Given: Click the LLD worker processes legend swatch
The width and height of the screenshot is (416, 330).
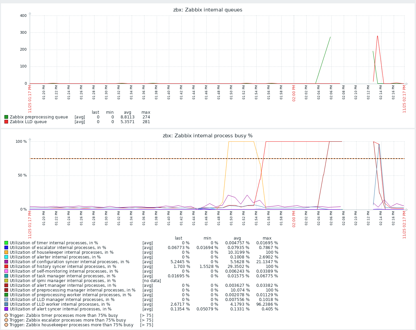Looking at the screenshot, I should [x=6, y=304].
